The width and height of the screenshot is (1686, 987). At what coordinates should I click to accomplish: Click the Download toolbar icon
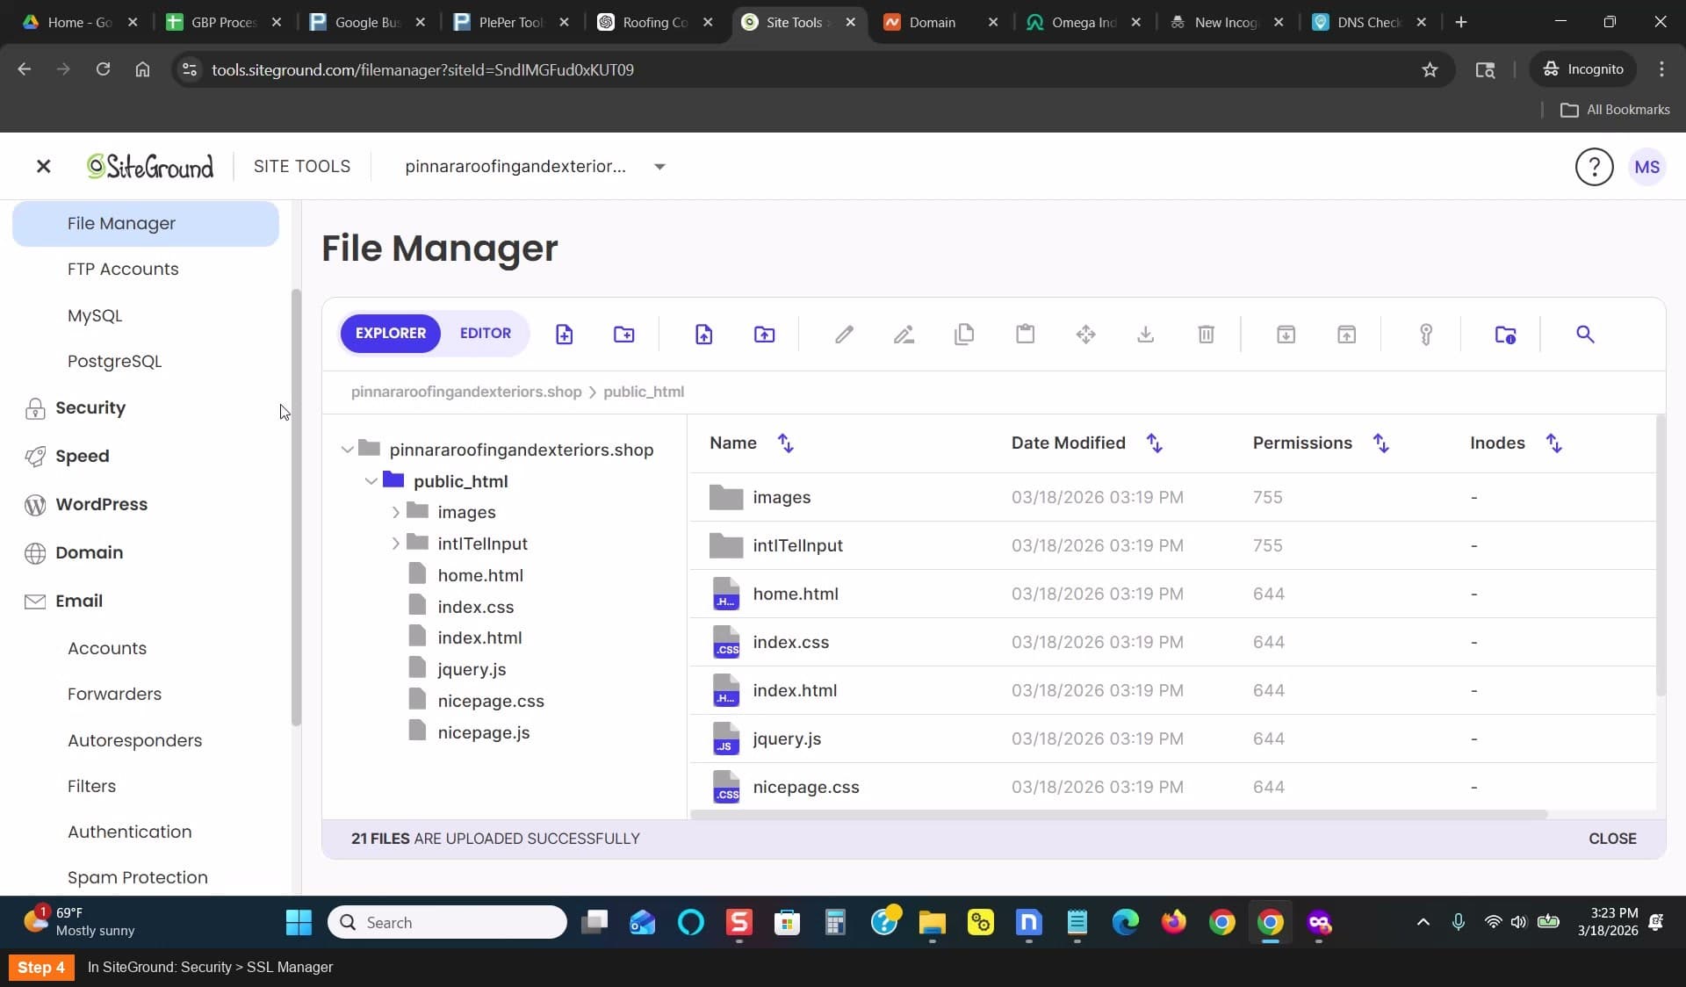coord(1145,334)
